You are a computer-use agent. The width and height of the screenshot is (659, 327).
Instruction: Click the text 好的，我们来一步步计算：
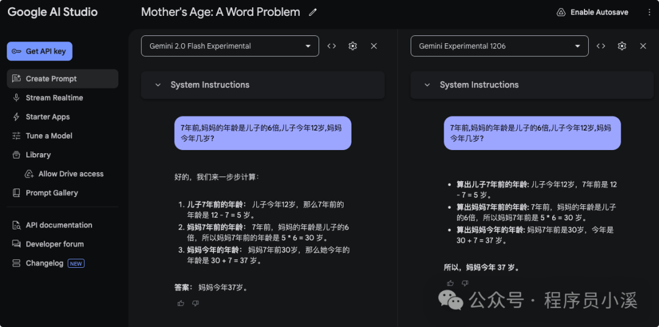pyautogui.click(x=217, y=177)
